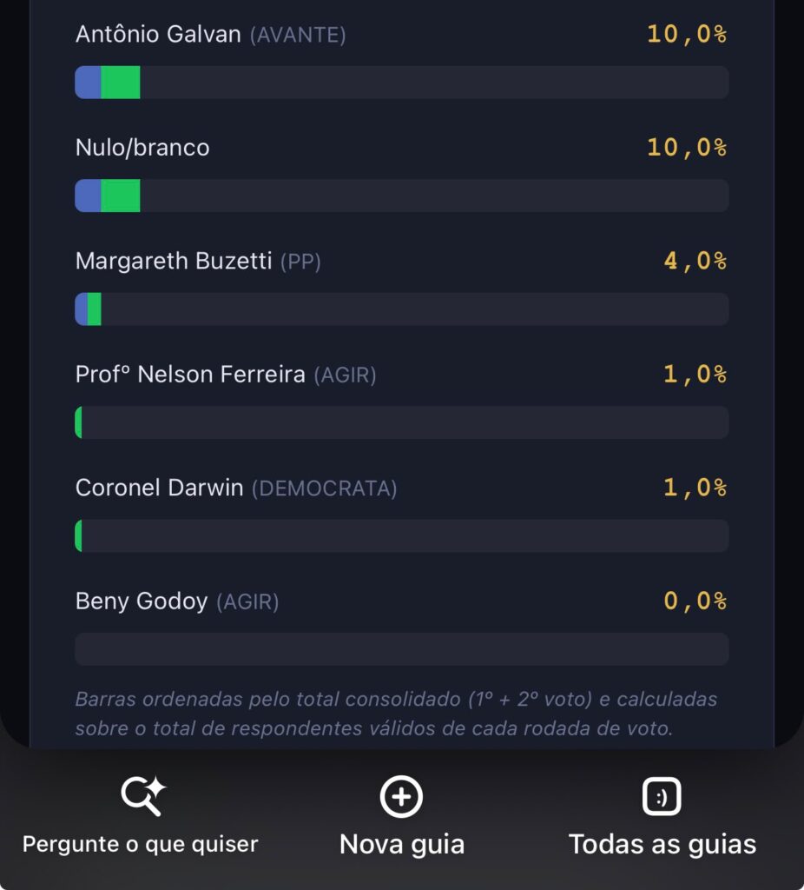This screenshot has width=804, height=890.
Task: Open Pergunte o que quiser
Action: (140, 844)
